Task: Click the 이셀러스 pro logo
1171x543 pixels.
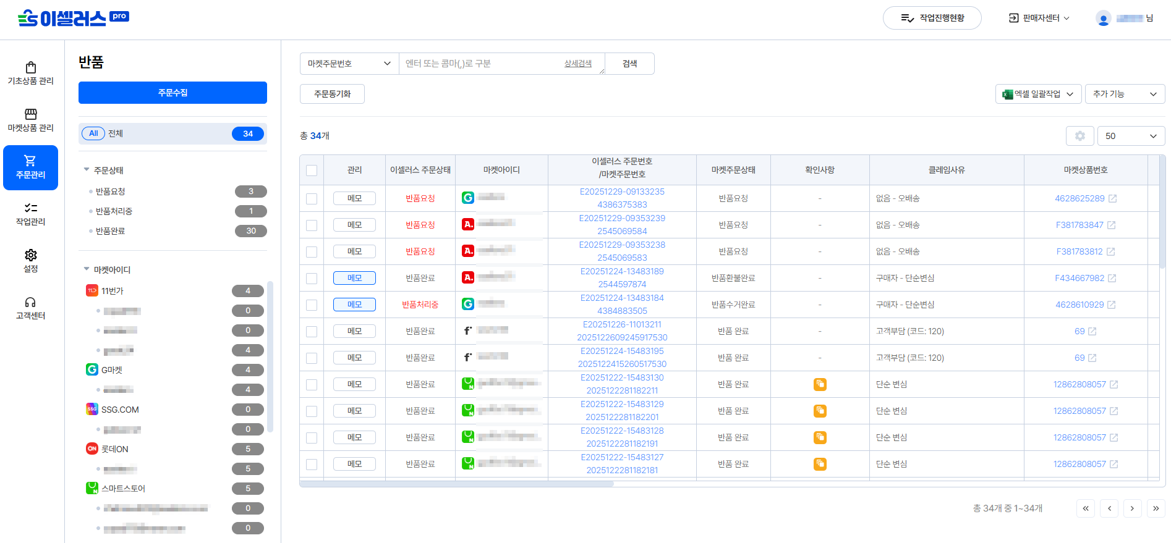Action: pos(73,19)
